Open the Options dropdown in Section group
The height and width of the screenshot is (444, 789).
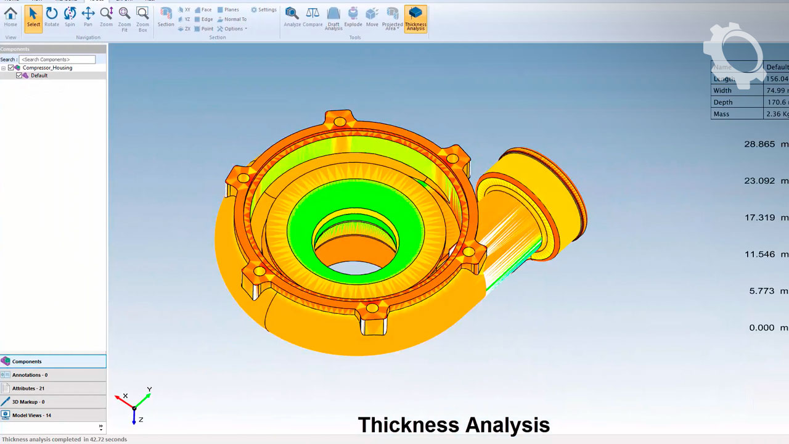pyautogui.click(x=232, y=29)
